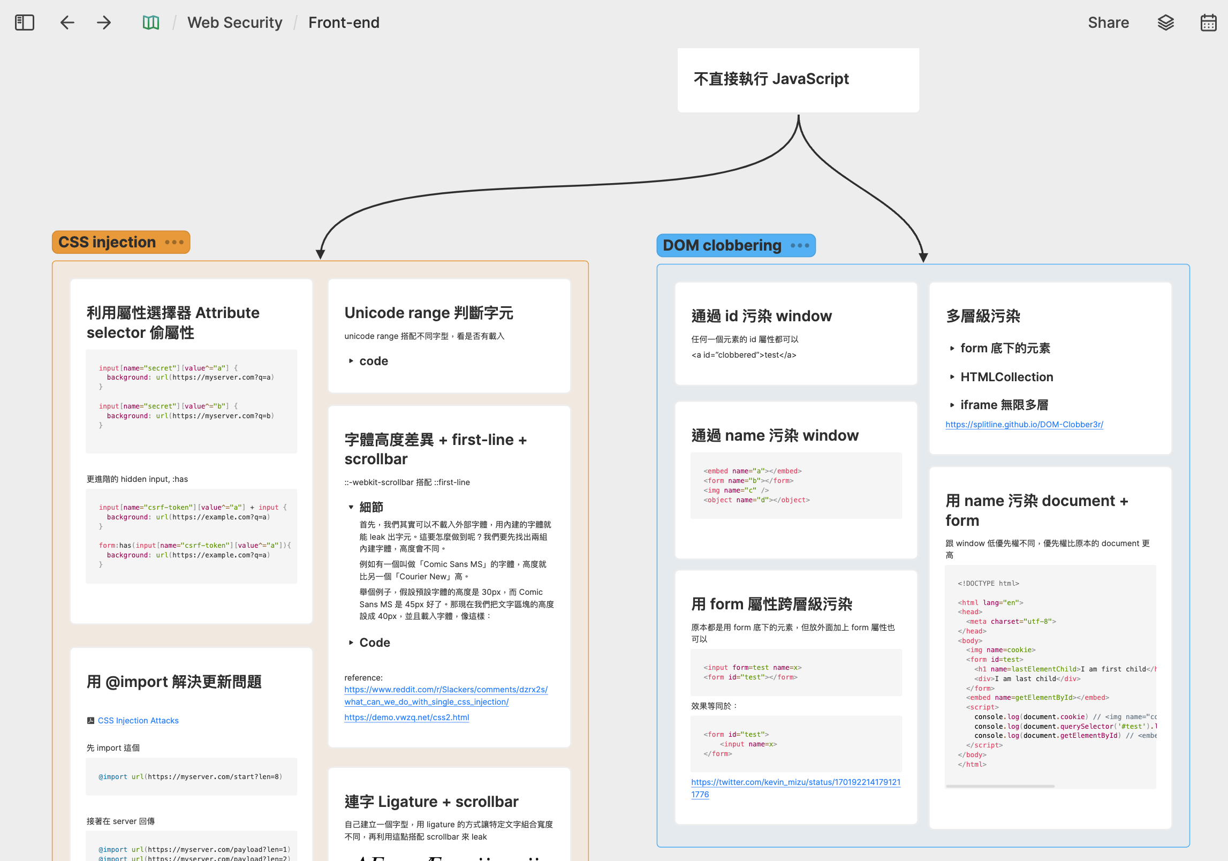Click the 'reference:' label
Viewport: 1228px width, 861px height.
coord(363,678)
